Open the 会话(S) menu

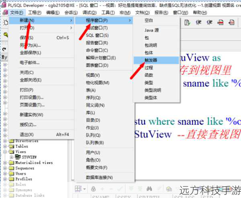(71, 12)
